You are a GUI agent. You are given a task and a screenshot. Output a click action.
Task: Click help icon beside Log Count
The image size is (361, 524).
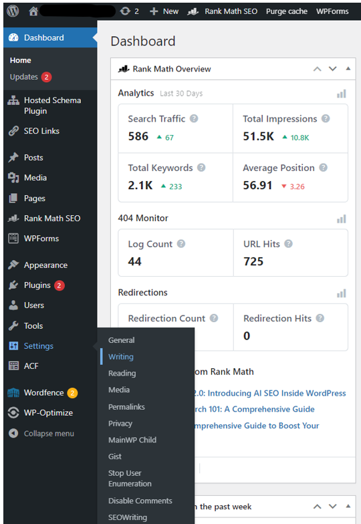[x=181, y=243]
